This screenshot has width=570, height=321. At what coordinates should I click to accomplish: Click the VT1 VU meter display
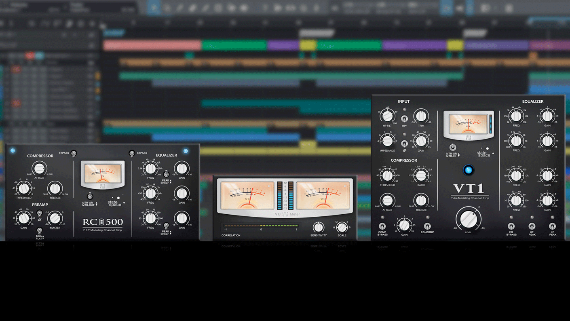coord(469,124)
